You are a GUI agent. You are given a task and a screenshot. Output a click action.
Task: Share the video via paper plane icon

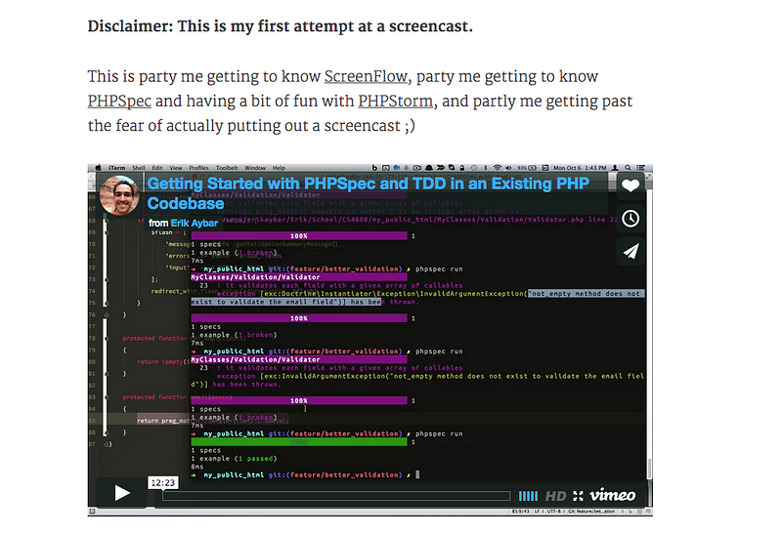click(x=630, y=251)
